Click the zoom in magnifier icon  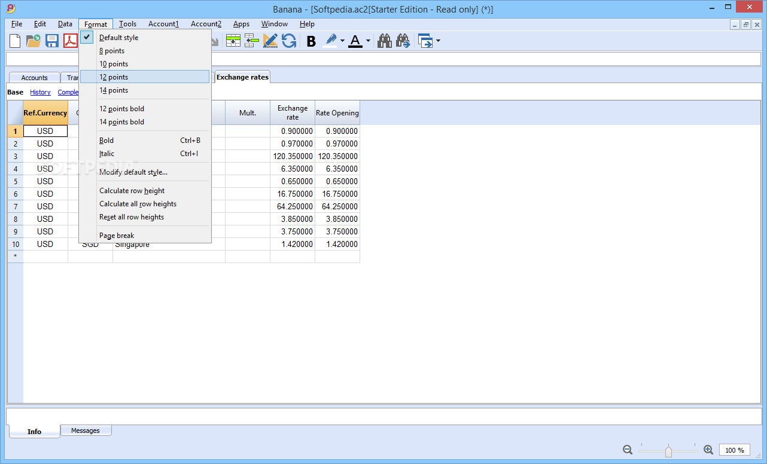coord(708,450)
